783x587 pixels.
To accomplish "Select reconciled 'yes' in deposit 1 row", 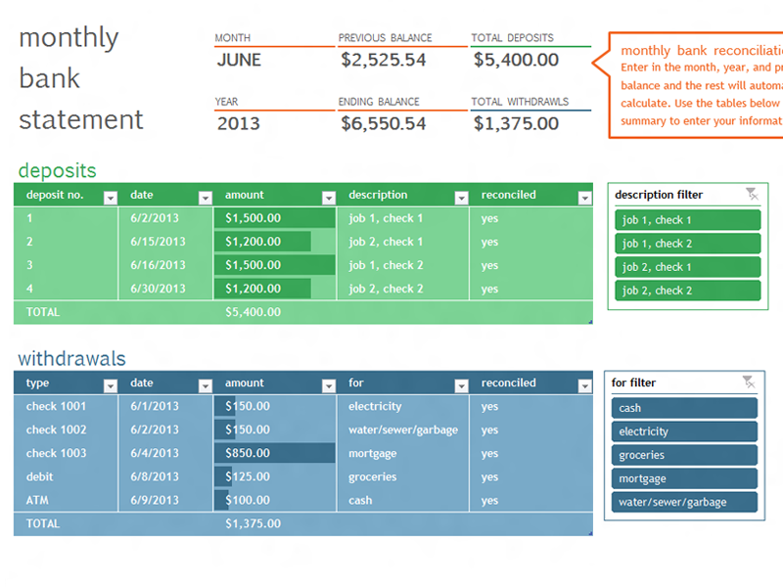I will click(x=531, y=218).
